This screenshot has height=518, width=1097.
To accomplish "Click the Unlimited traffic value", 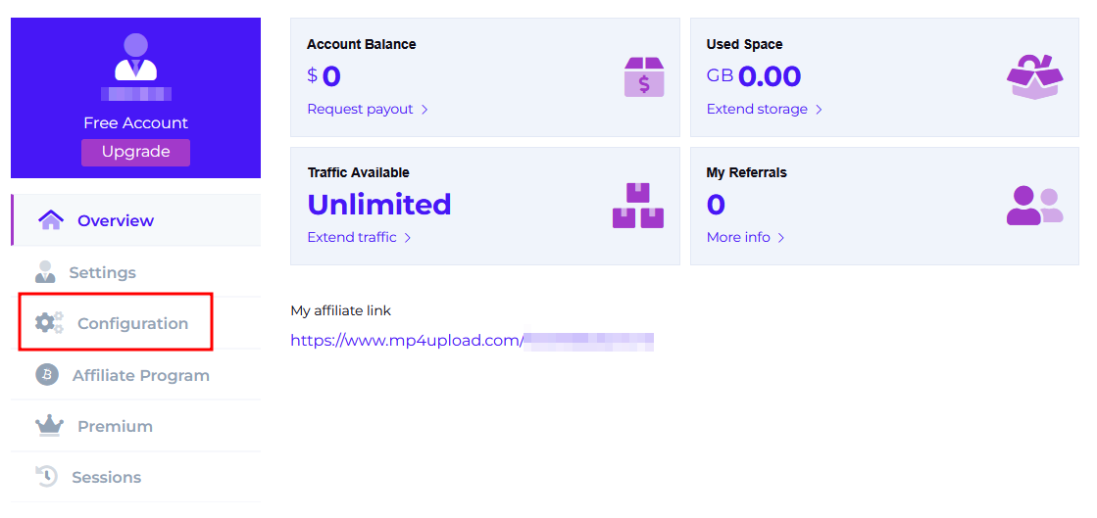I will pos(379,204).
